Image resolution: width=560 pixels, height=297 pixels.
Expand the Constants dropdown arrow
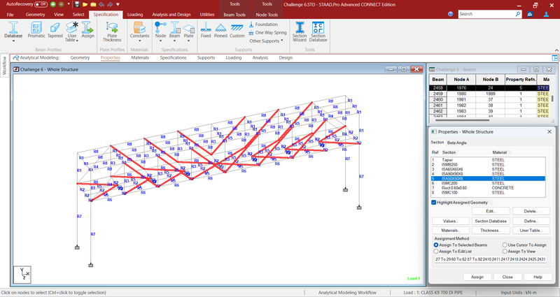click(139, 41)
